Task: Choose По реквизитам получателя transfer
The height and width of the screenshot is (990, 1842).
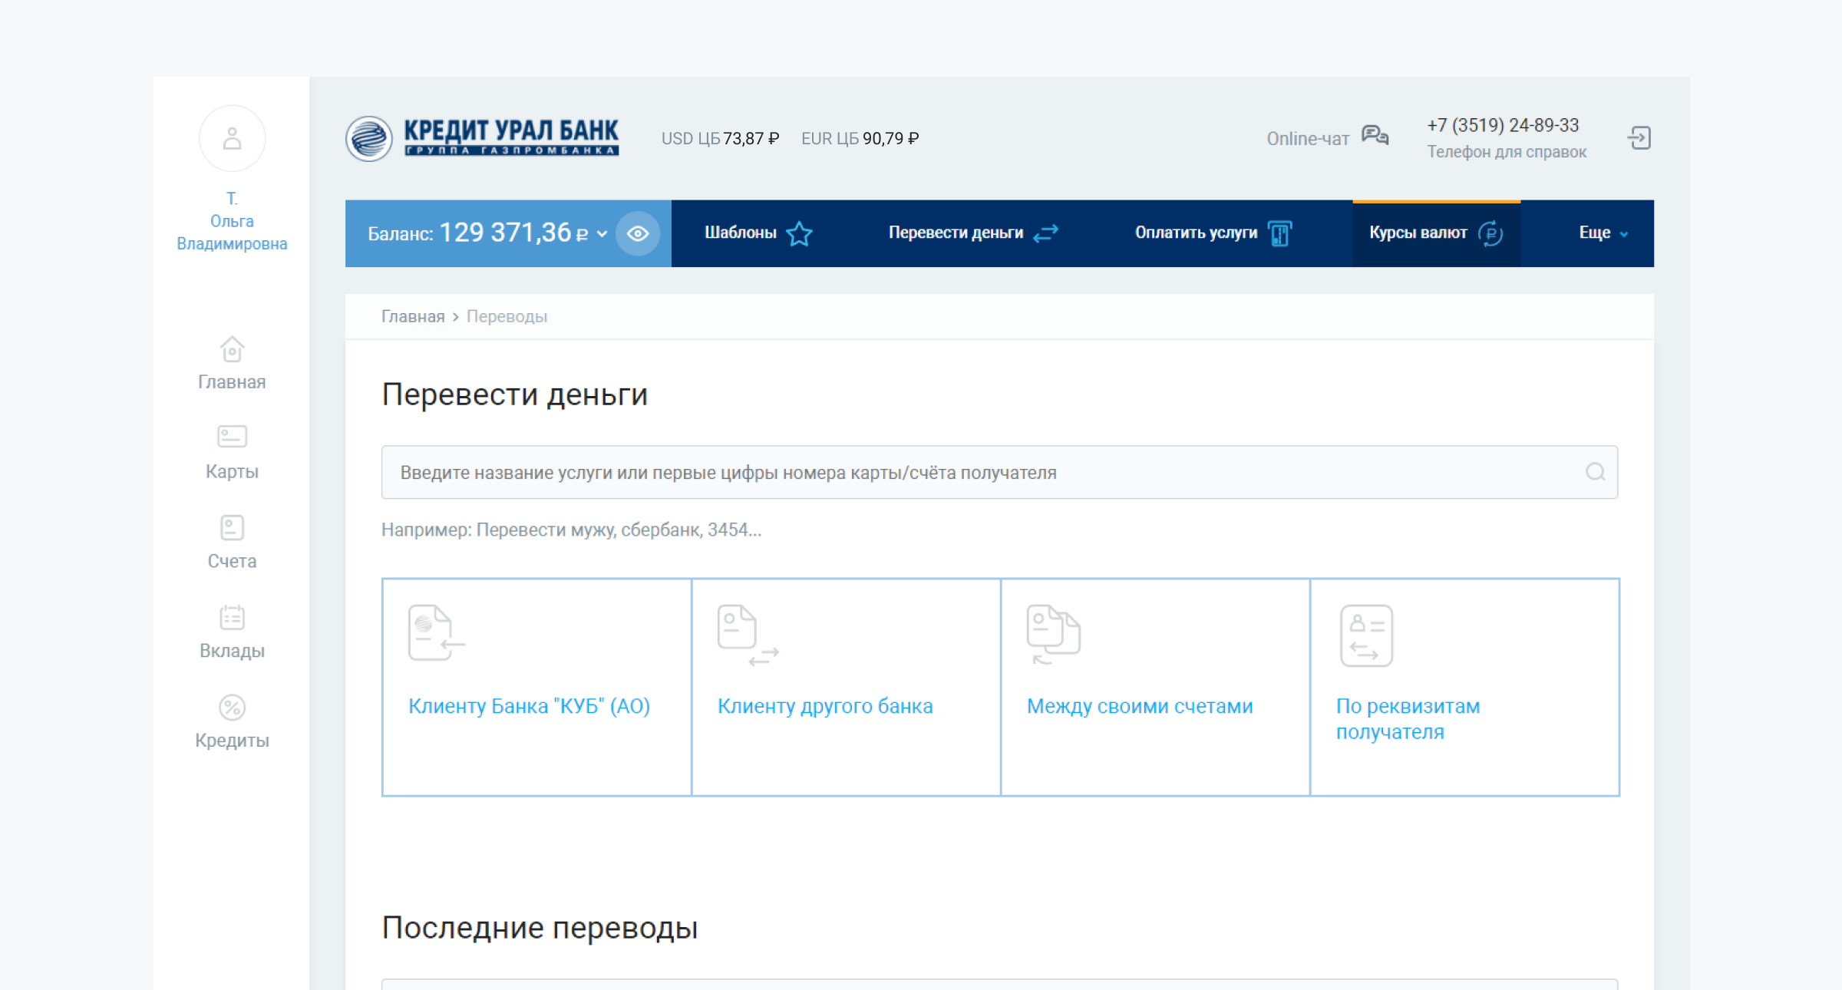Action: click(1464, 687)
